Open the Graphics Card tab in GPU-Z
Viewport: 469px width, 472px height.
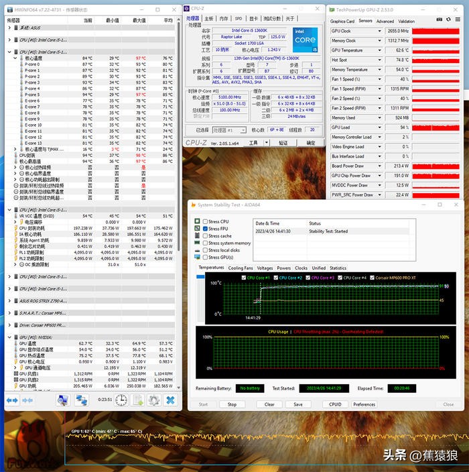[342, 21]
